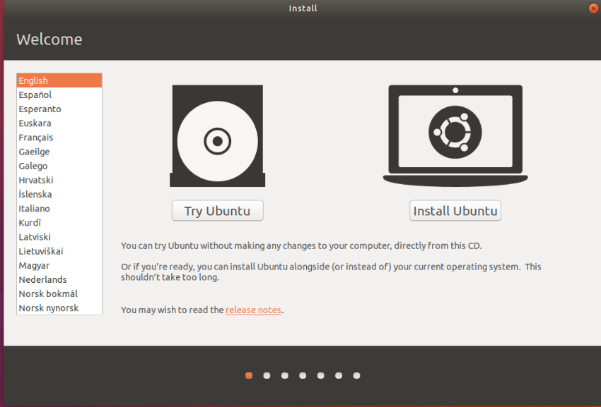
Task: Choose Hrvatski in the language list
Action: tap(35, 180)
